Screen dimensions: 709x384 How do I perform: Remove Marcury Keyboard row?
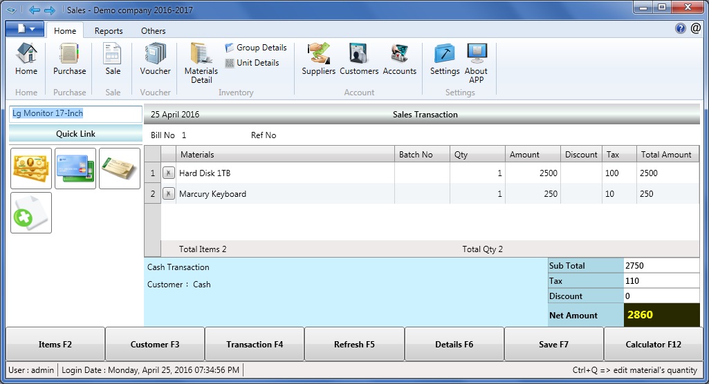tap(168, 193)
